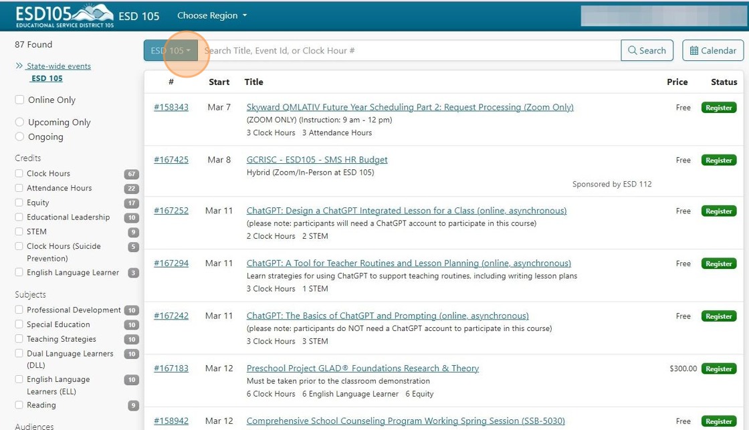Click the '87 Found' results count
This screenshot has height=430, width=749.
click(33, 44)
